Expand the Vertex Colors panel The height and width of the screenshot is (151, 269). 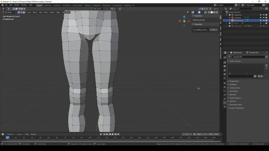click(x=235, y=88)
